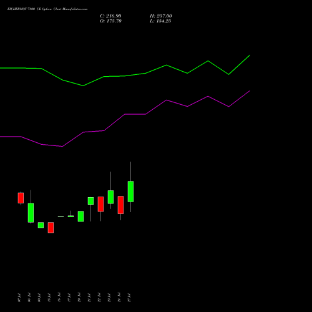Click the '22 Jul' date label

point(99,298)
